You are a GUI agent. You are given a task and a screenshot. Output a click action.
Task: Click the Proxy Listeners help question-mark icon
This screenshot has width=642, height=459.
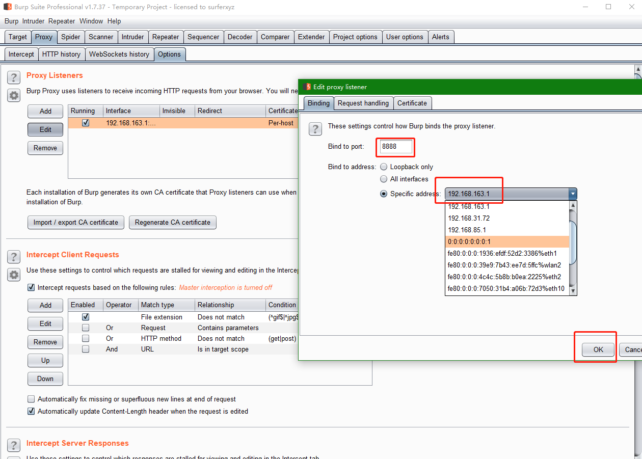pos(14,78)
